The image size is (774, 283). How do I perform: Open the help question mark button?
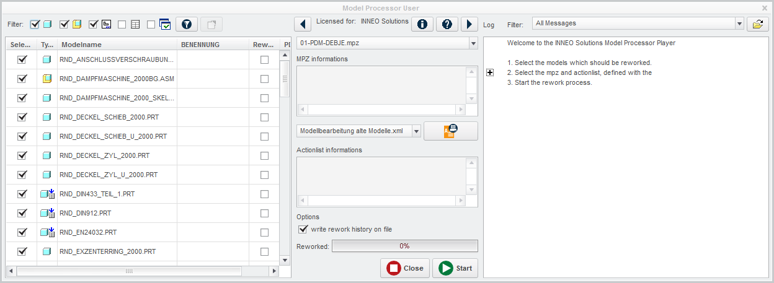click(x=447, y=24)
